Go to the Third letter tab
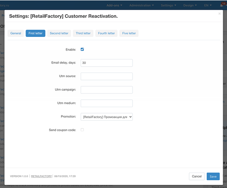Image resolution: width=227 pixels, height=188 pixels. pyautogui.click(x=83, y=33)
